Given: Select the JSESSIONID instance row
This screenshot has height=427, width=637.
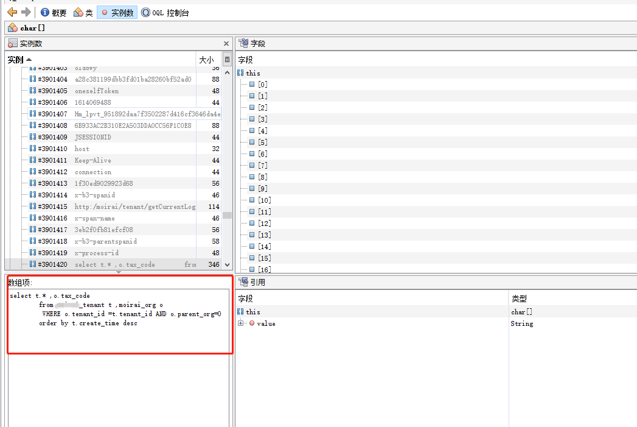Looking at the screenshot, I should (92, 137).
